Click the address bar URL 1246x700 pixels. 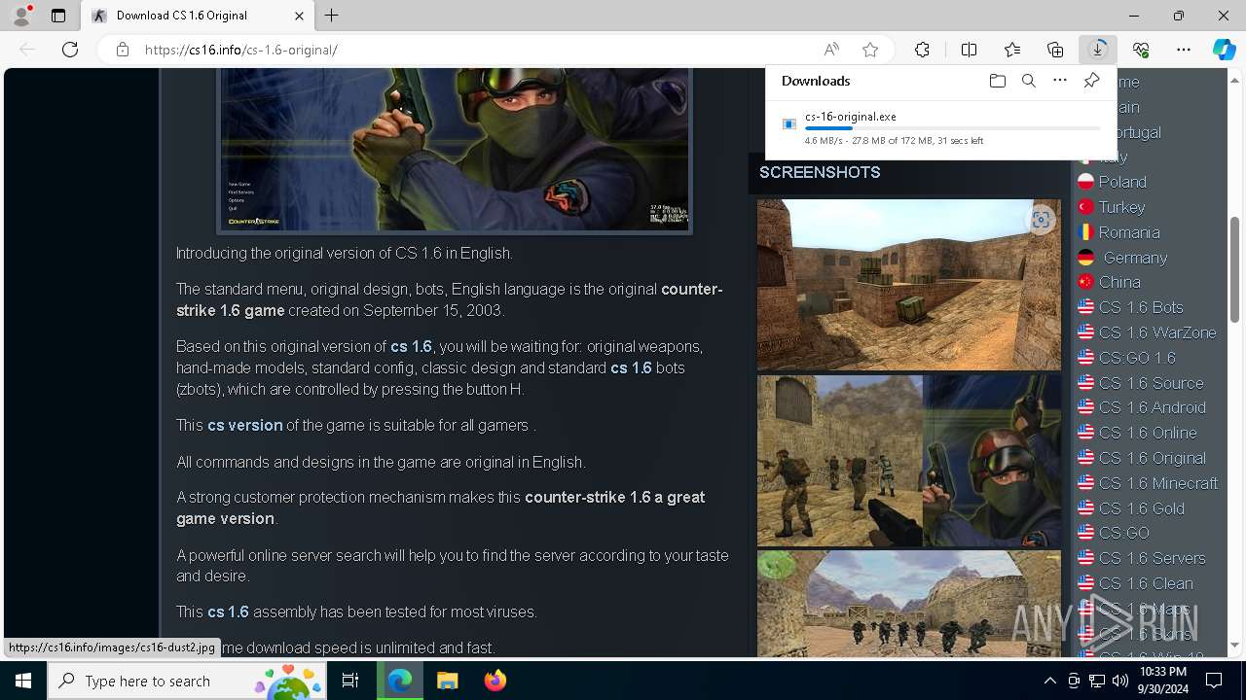[241, 50]
